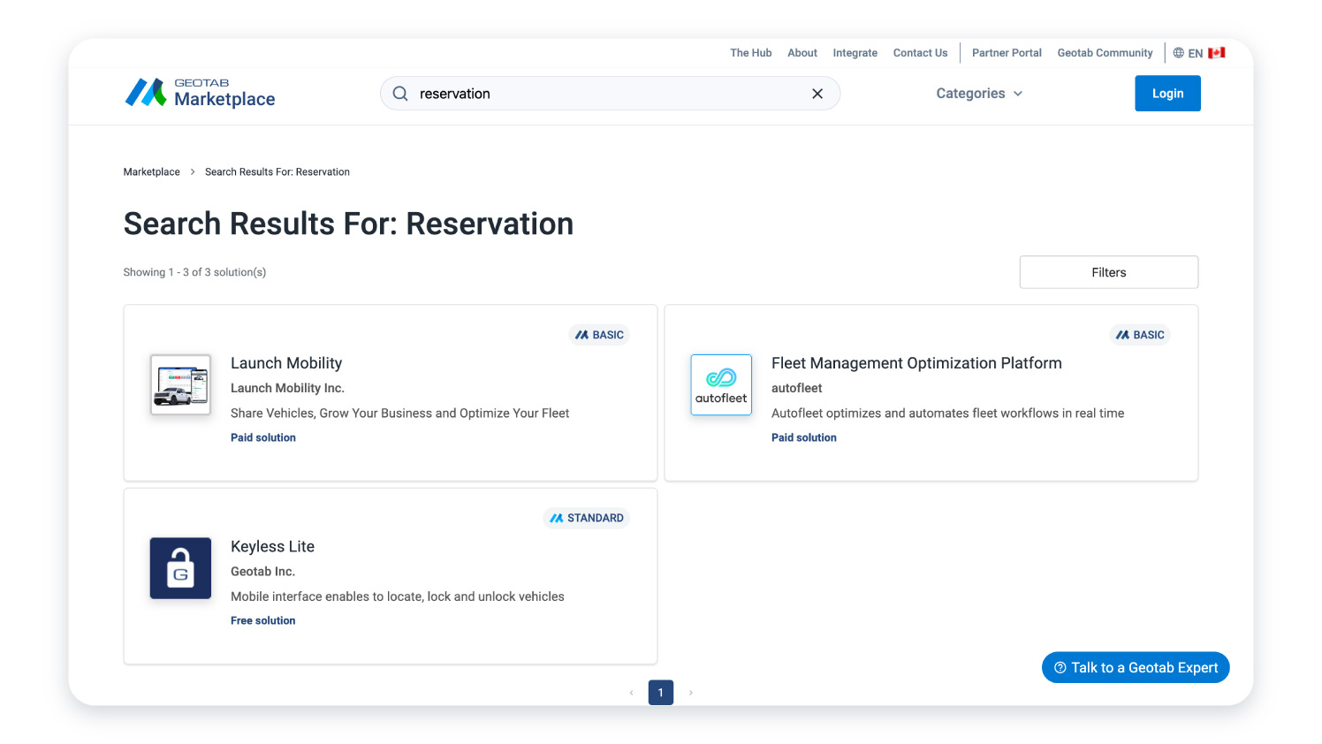Click the Canadian flag icon
This screenshot has width=1322, height=744.
coord(1218,52)
